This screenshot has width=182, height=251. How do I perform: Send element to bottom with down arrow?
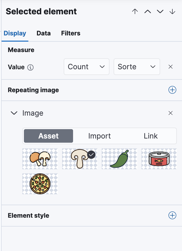172,11
